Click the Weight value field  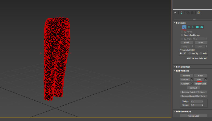(196, 101)
